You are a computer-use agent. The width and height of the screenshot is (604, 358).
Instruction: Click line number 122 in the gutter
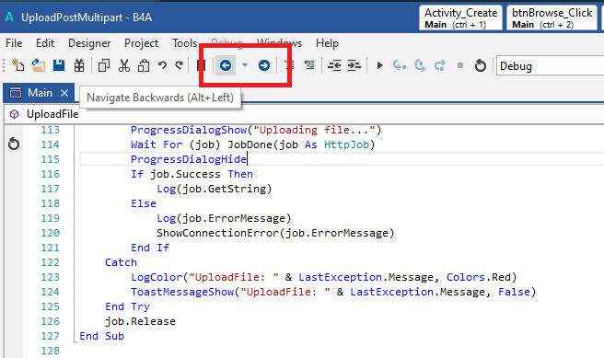(x=50, y=262)
